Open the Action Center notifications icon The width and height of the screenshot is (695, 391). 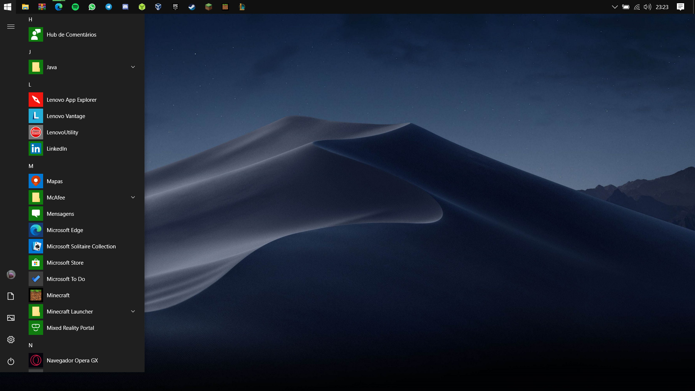[x=681, y=7]
